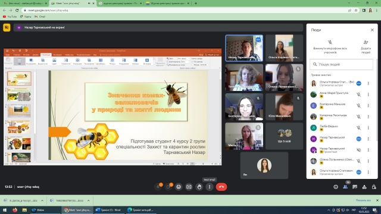Open the Windows Start menu
Viewport: 381px width, 214px height.
click(x=5, y=210)
